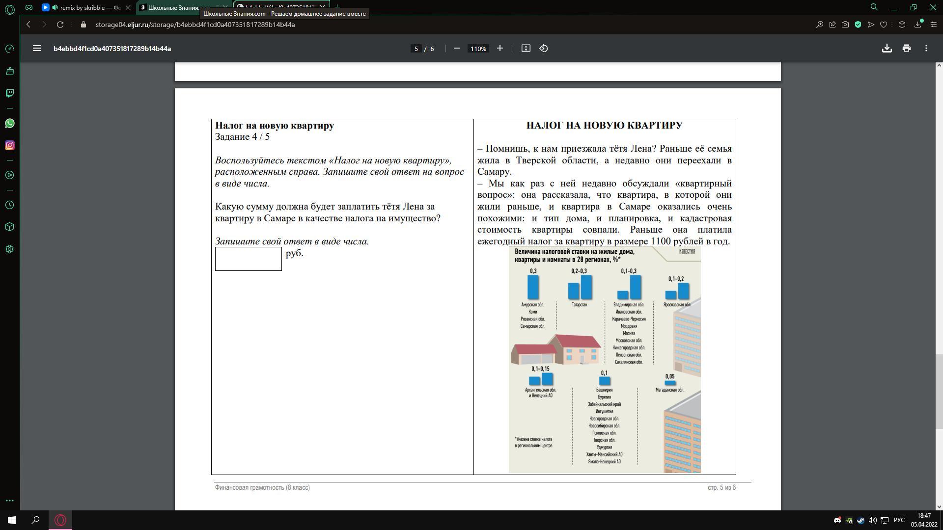Switch keyboard language РУС
Image resolution: width=943 pixels, height=530 pixels.
pos(899,520)
